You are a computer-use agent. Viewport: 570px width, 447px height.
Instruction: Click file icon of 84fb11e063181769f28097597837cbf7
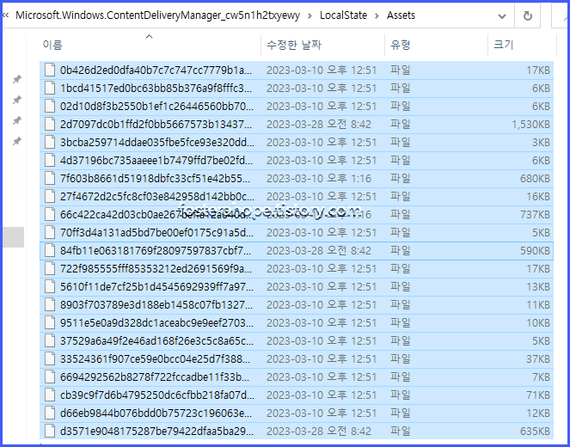[50, 251]
